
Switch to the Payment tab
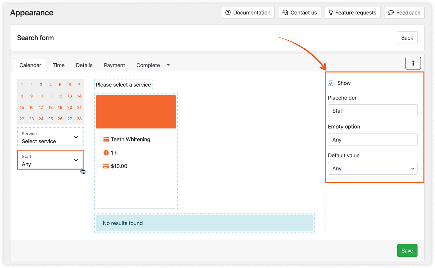(x=114, y=65)
